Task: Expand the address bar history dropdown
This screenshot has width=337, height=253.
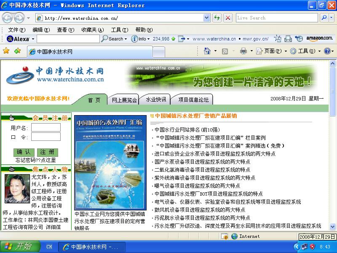Action: (x=206, y=18)
